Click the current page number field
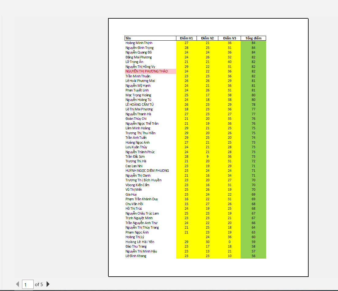The width and height of the screenshot is (338, 291). pyautogui.click(x=28, y=284)
